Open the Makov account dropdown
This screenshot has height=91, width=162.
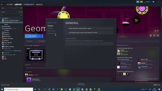[149, 2]
